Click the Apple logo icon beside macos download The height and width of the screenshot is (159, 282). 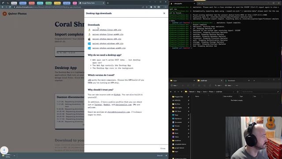tap(89, 39)
